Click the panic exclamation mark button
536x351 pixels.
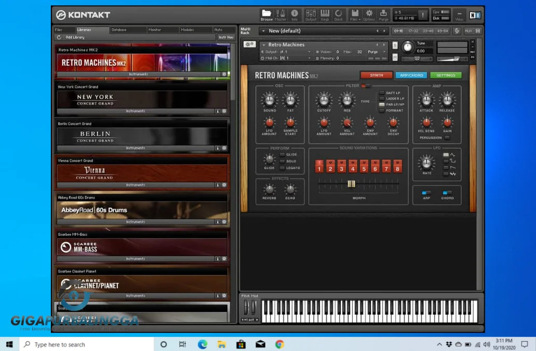click(x=423, y=15)
